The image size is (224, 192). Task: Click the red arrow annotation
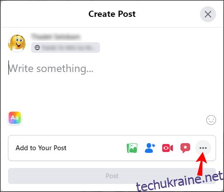pos(201,164)
